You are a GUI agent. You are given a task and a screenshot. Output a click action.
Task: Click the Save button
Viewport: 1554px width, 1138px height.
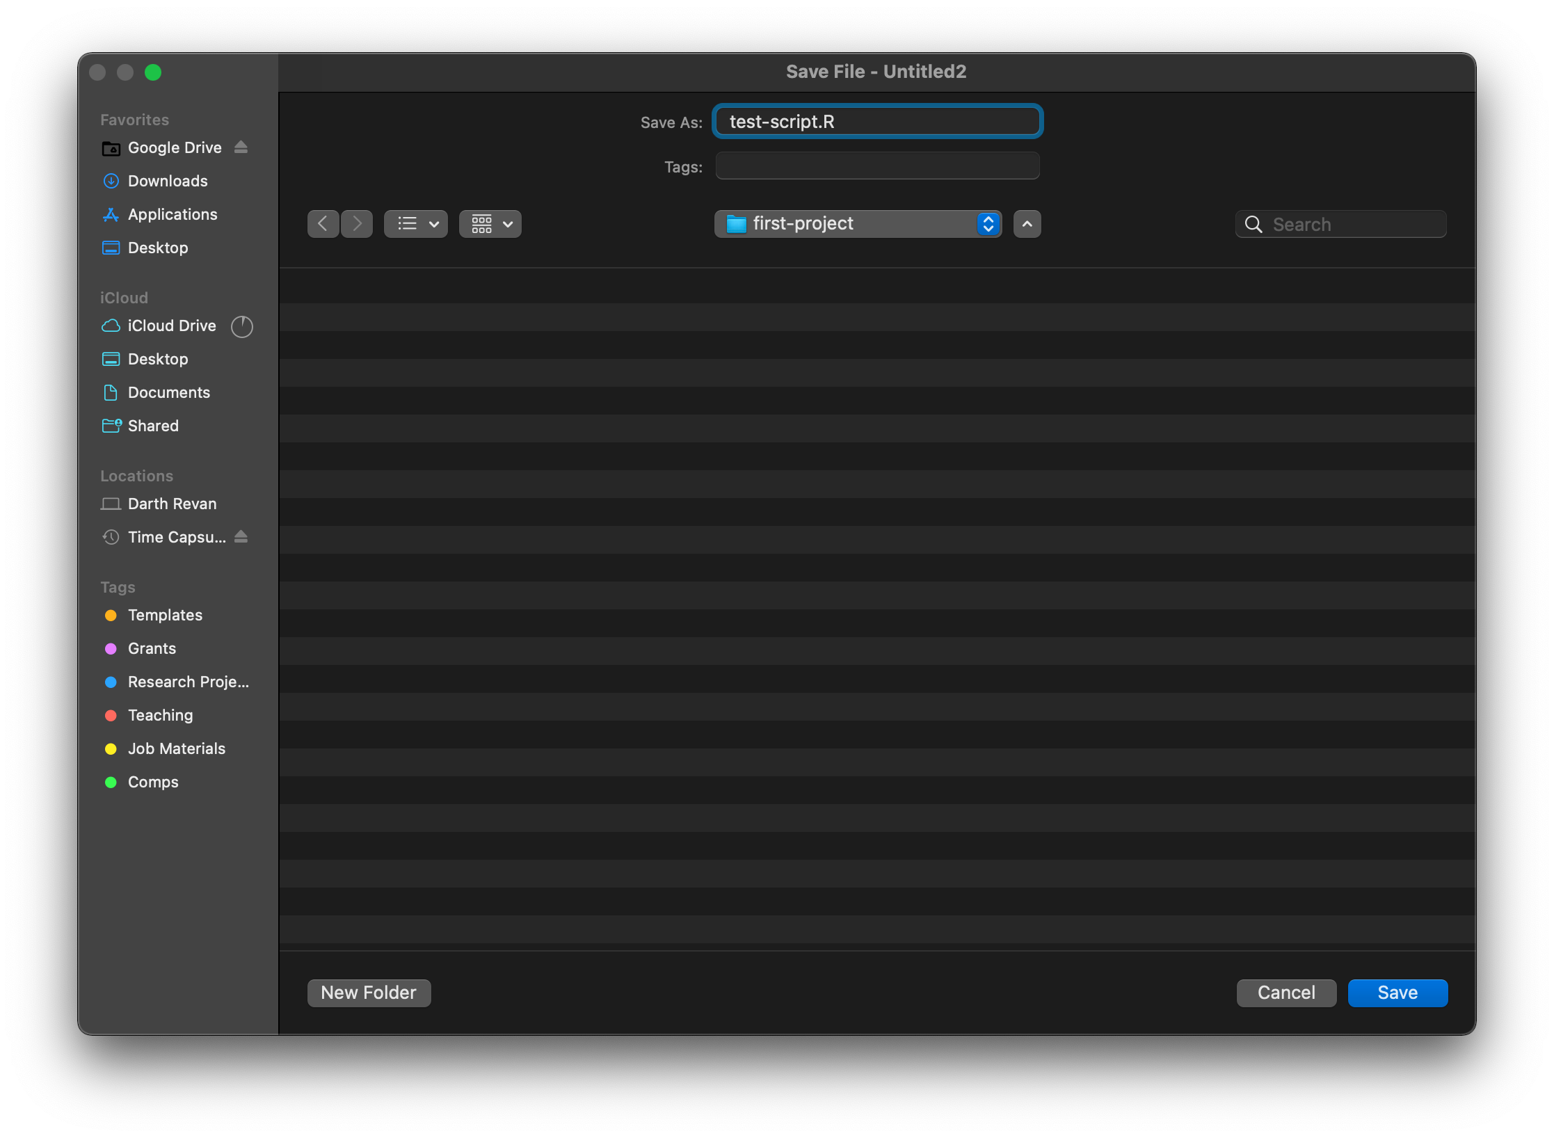(1397, 993)
